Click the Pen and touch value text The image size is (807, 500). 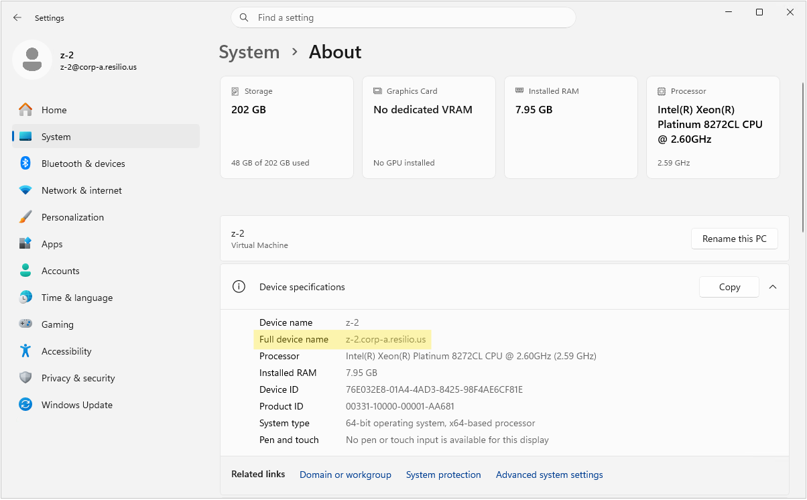click(x=447, y=440)
